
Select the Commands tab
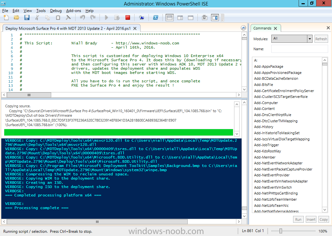tap(262, 28)
